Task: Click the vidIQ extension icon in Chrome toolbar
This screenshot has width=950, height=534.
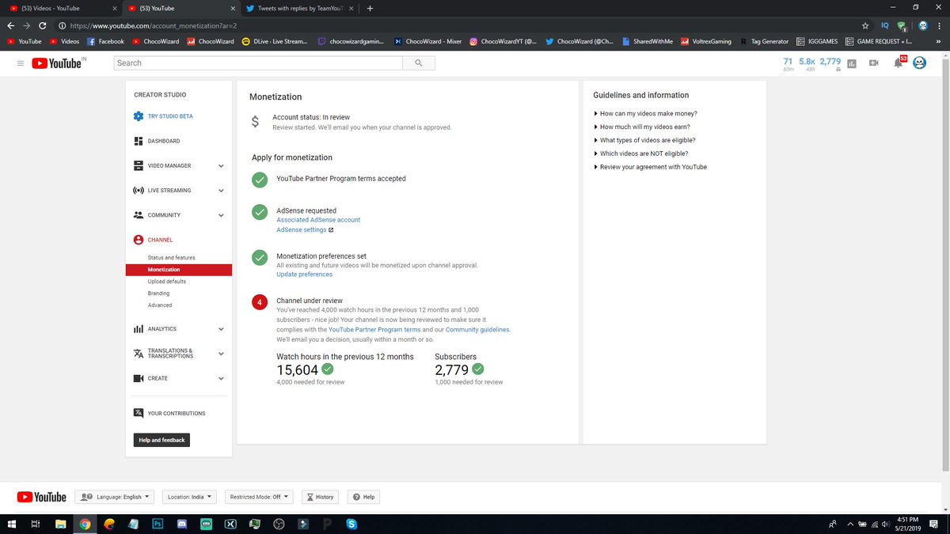Action: click(x=884, y=25)
